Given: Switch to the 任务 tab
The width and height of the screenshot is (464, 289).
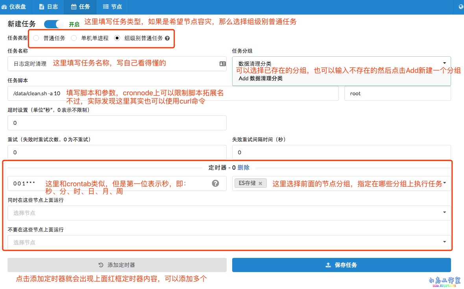Looking at the screenshot, I should click(80, 7).
